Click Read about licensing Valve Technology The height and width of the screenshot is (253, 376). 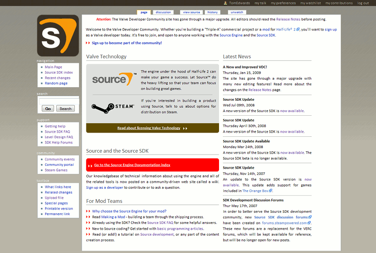(x=149, y=128)
